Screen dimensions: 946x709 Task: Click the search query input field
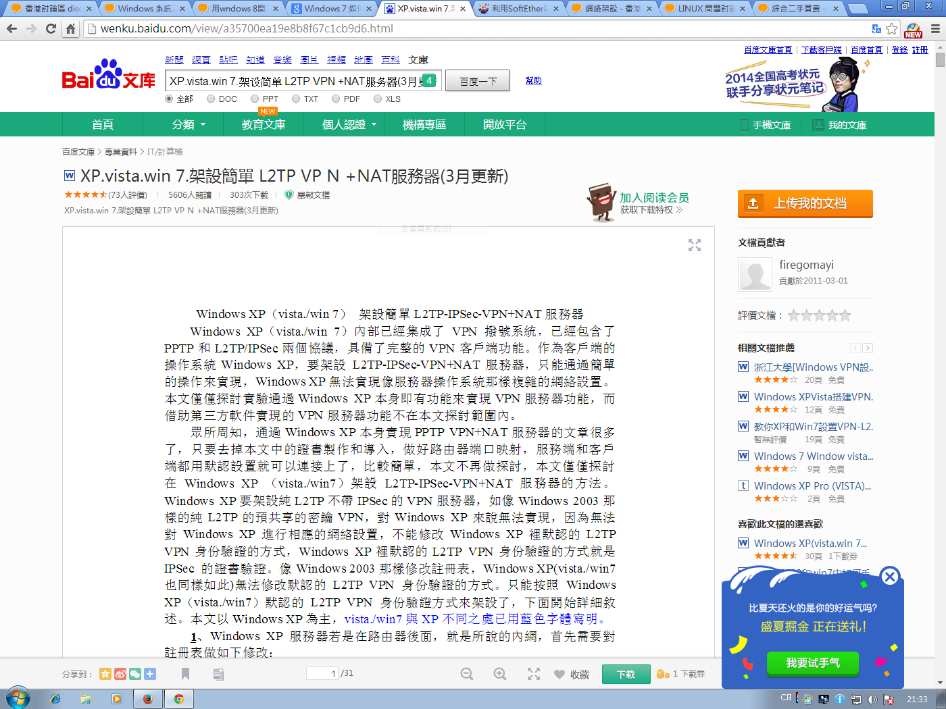point(303,81)
